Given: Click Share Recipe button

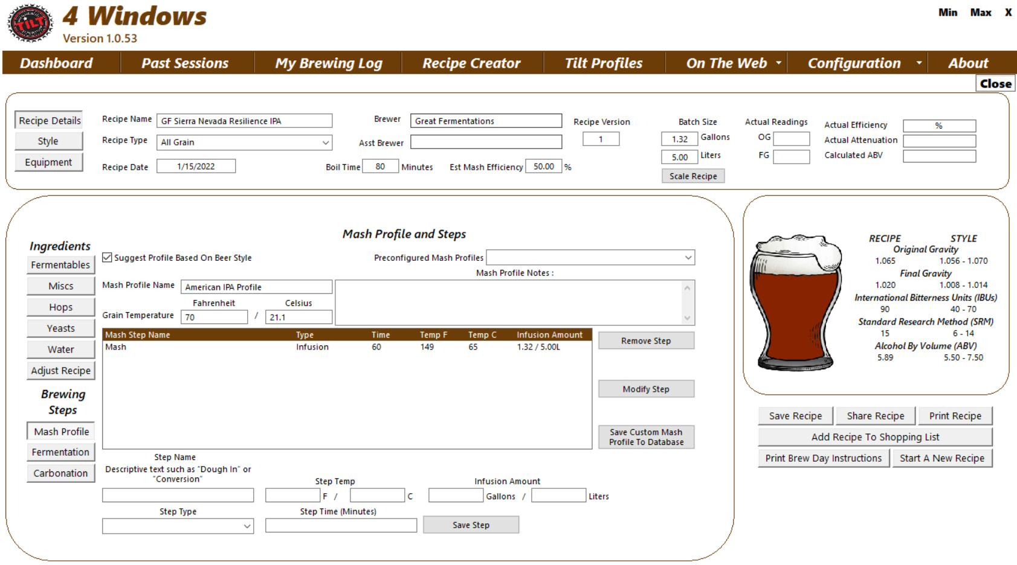Looking at the screenshot, I should point(876,416).
